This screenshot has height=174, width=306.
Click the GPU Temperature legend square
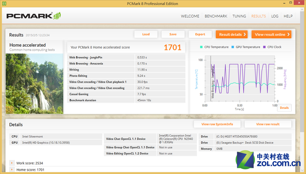pos(233,47)
